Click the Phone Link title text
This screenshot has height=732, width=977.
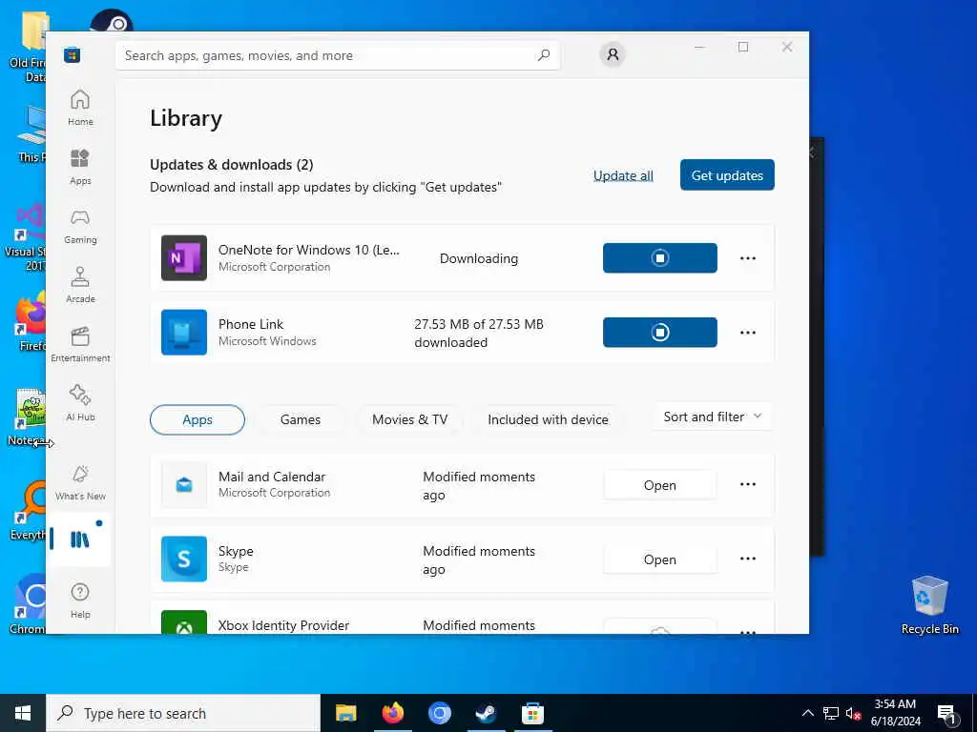251,324
